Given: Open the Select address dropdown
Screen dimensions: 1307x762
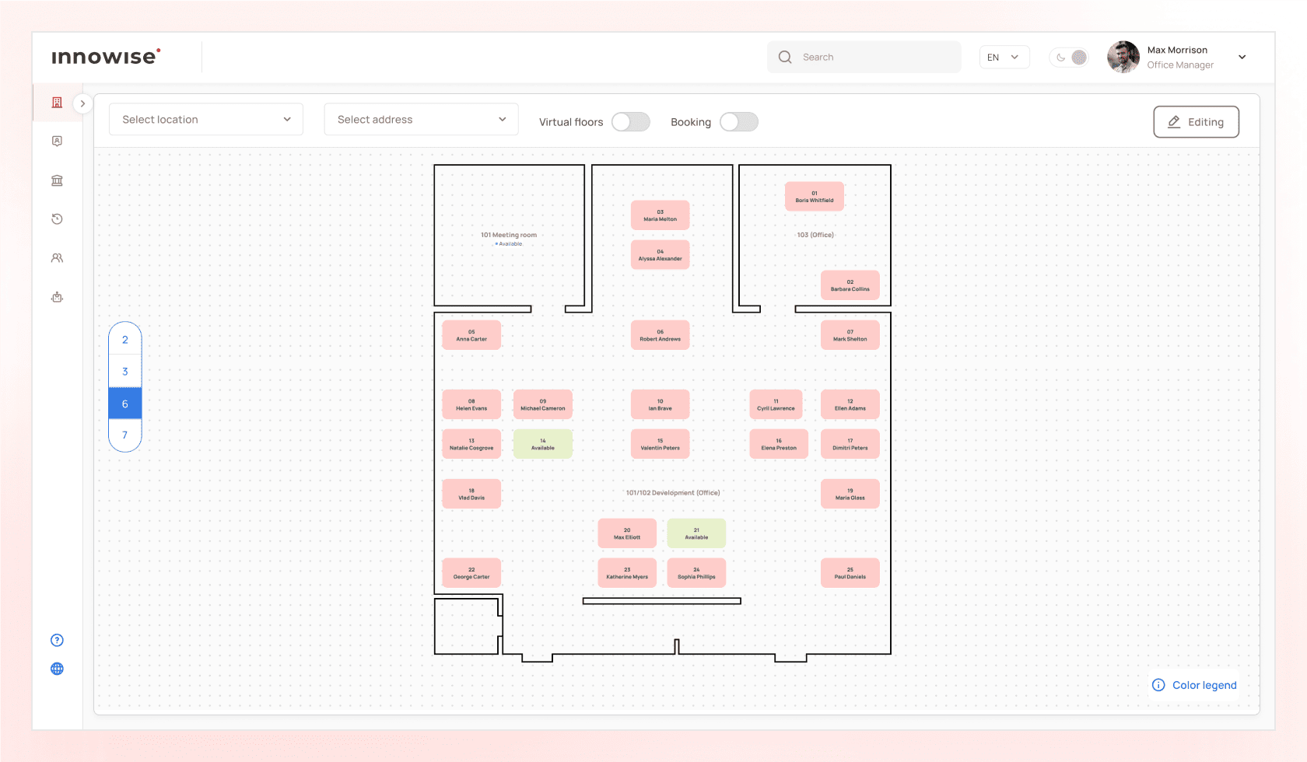Looking at the screenshot, I should tap(421, 120).
